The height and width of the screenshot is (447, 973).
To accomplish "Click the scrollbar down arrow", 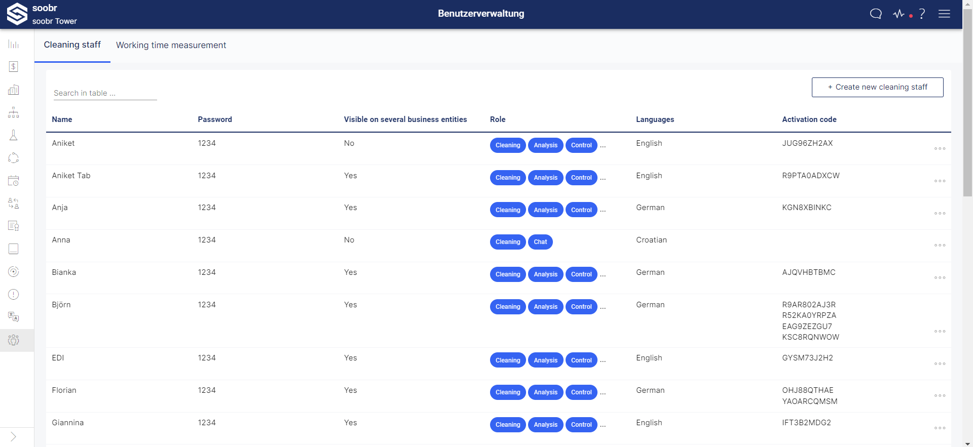I will [967, 443].
